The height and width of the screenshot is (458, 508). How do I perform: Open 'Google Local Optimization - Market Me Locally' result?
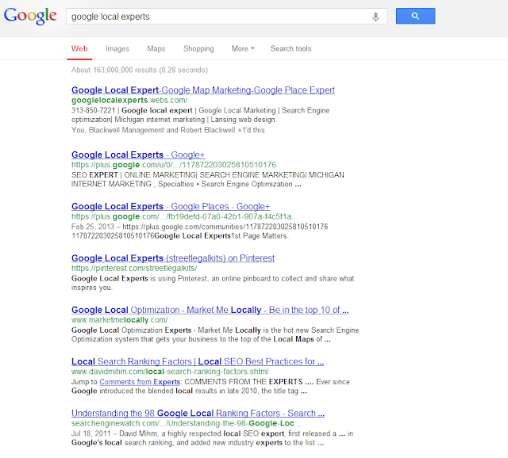pyautogui.click(x=210, y=310)
